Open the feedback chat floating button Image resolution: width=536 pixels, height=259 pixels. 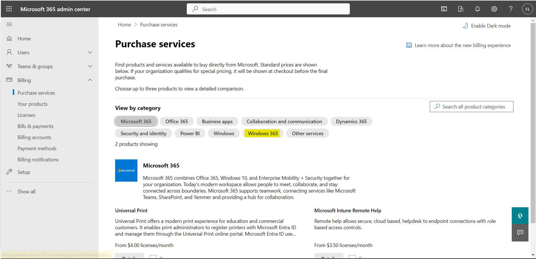[520, 233]
